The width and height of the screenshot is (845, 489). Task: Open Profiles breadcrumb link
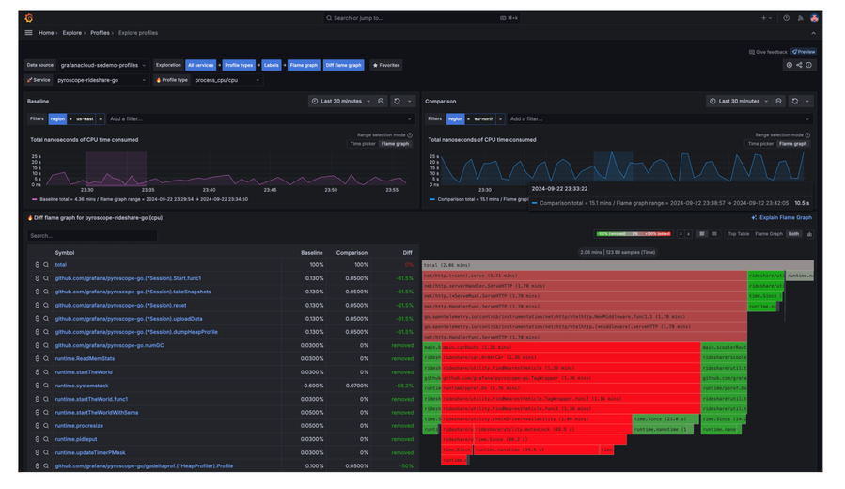pos(100,33)
